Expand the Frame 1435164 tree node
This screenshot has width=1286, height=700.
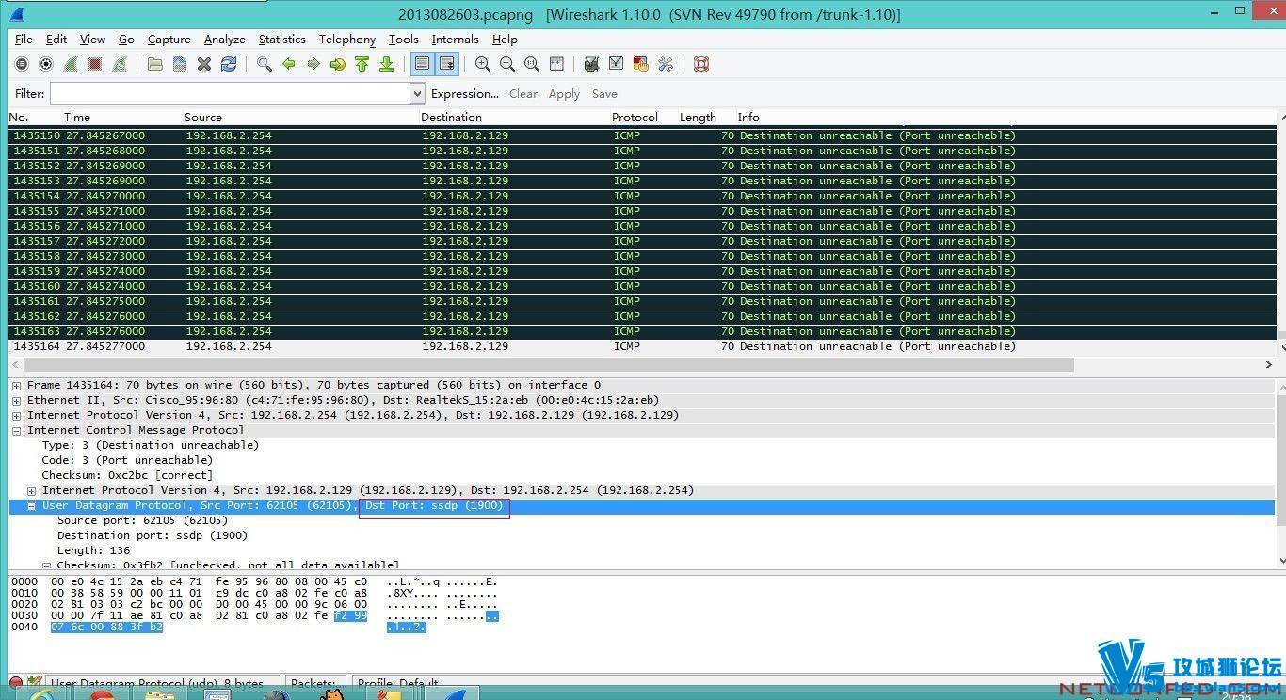pos(16,385)
